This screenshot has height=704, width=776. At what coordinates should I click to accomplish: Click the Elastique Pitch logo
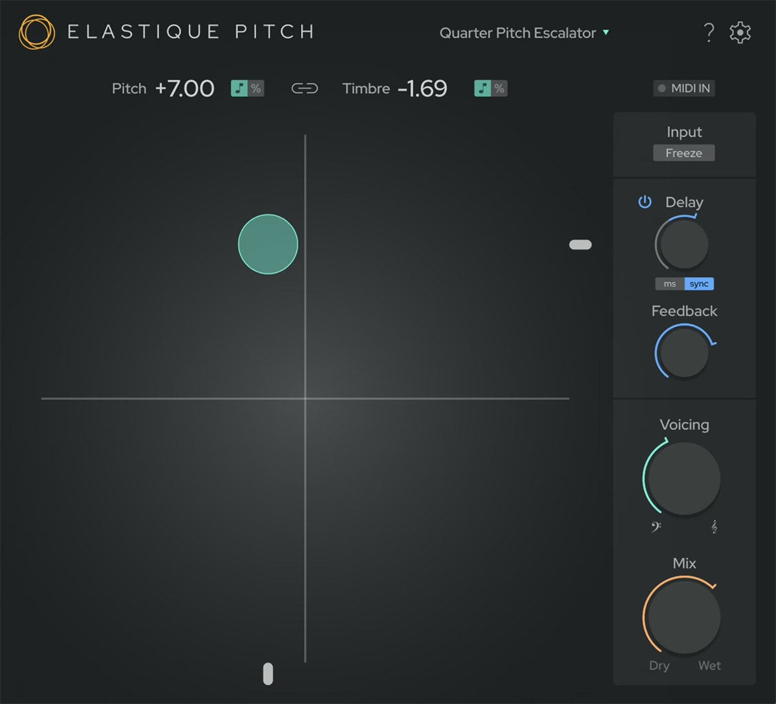coord(36,30)
